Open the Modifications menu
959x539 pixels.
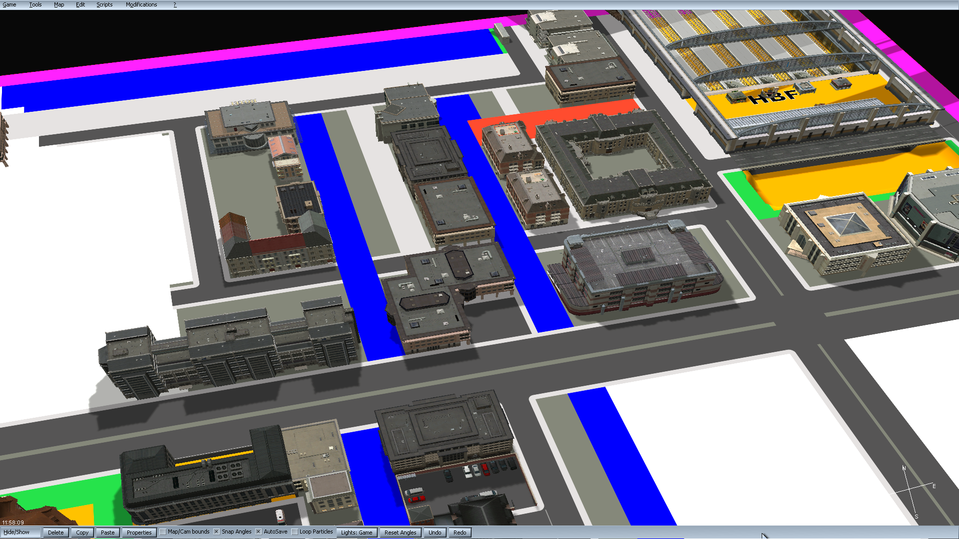(141, 4)
